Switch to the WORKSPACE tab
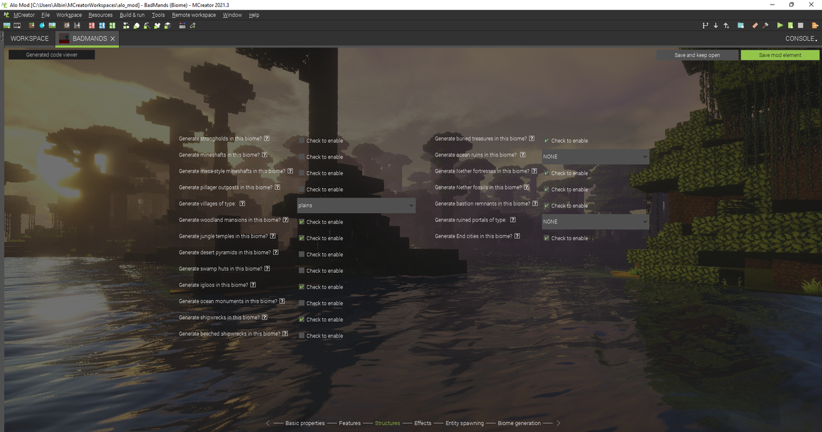Viewport: 822px width, 432px height. [30, 39]
